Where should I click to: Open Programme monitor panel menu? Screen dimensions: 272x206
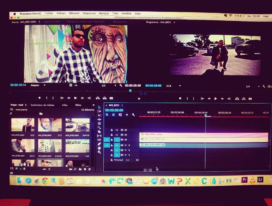[x=174, y=22]
